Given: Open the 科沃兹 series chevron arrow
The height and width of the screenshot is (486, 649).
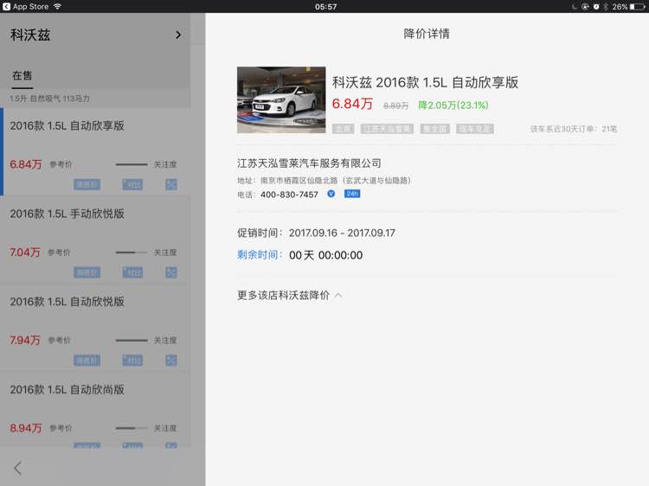Looking at the screenshot, I should coord(178,35).
